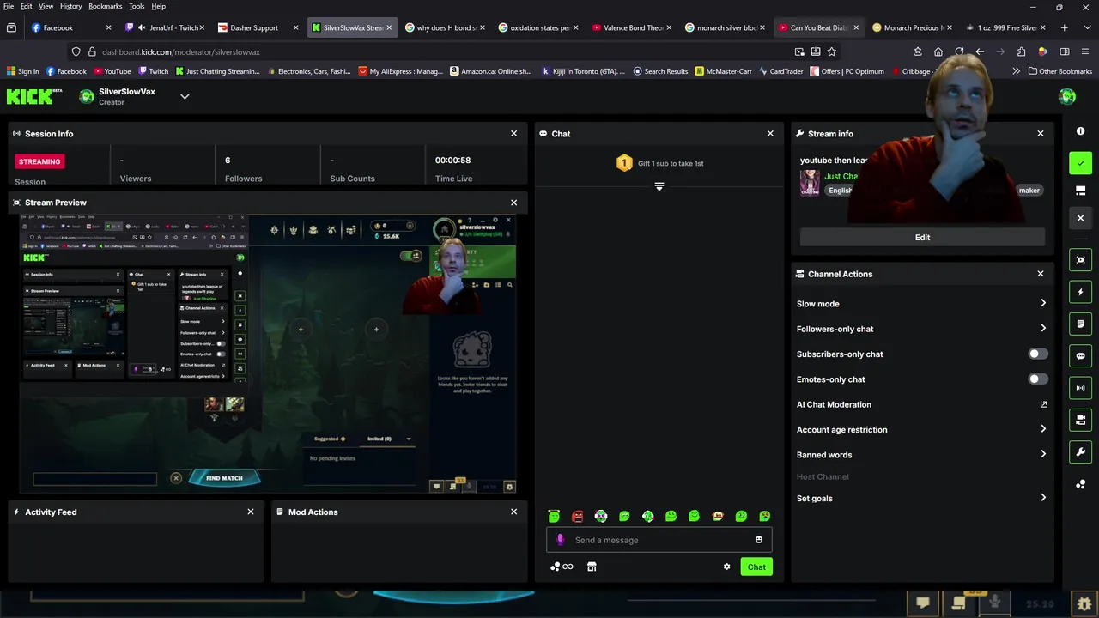Toggle the broadcast signal sidebar icon

[x=1080, y=388]
